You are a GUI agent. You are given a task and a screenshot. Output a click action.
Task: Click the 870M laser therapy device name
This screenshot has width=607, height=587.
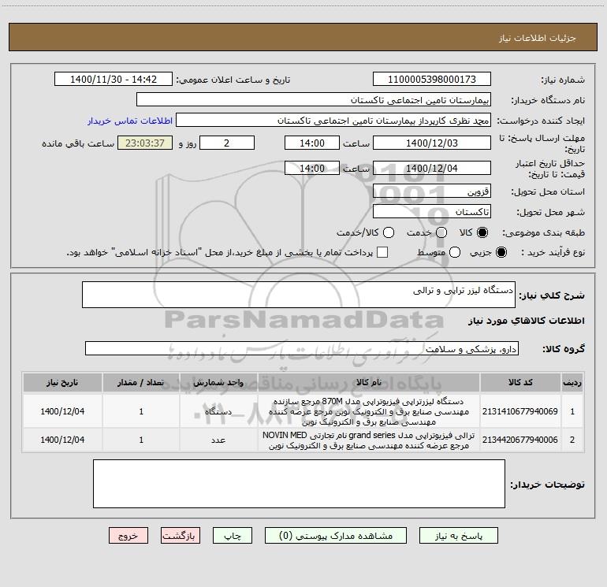click(x=369, y=411)
